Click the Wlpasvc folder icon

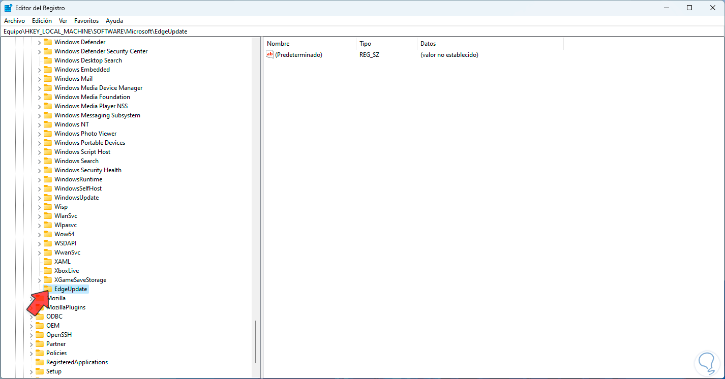pos(48,225)
